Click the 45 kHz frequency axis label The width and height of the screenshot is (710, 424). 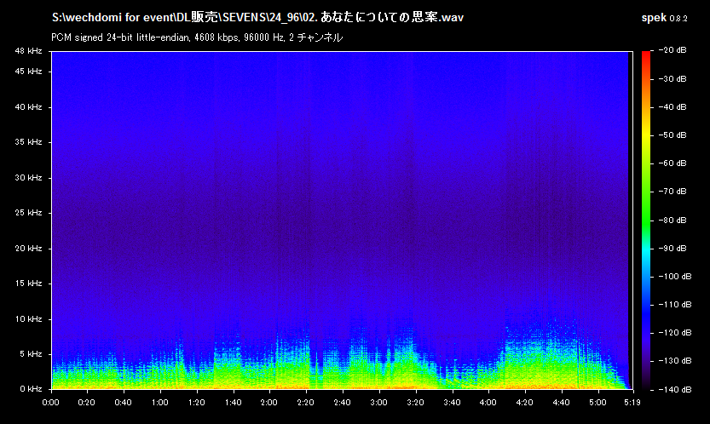point(28,71)
